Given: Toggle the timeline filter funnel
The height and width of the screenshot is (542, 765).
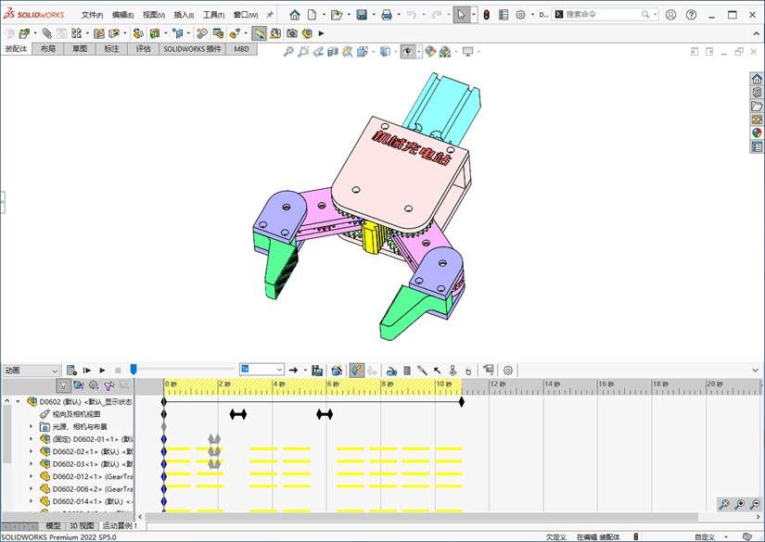Looking at the screenshot, I should (x=63, y=385).
